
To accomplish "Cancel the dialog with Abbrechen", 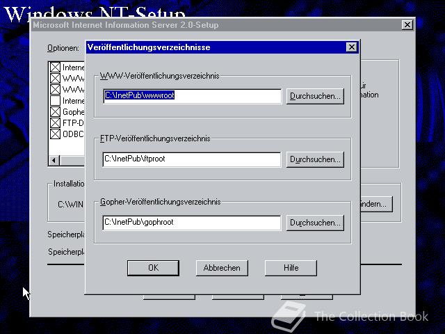I will [x=222, y=268].
